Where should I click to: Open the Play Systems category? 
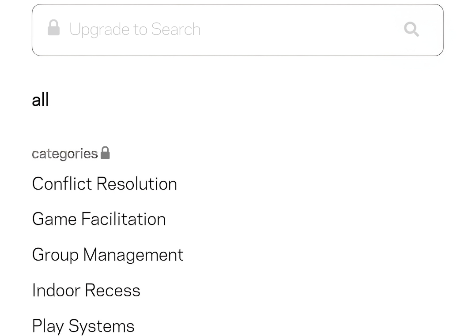[83, 326]
